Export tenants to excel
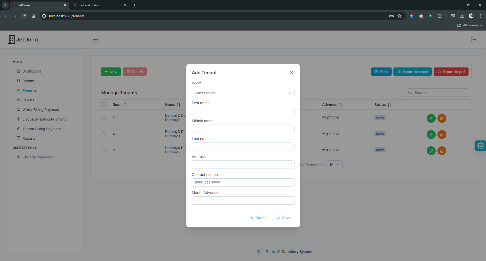 tap(412, 72)
